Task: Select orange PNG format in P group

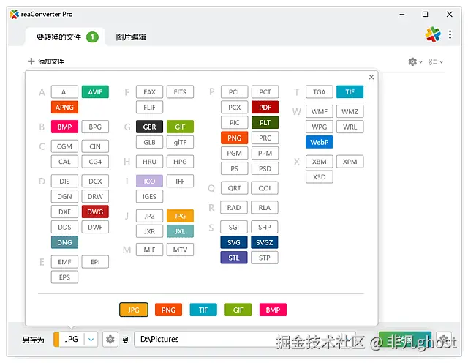Action: pyautogui.click(x=234, y=138)
